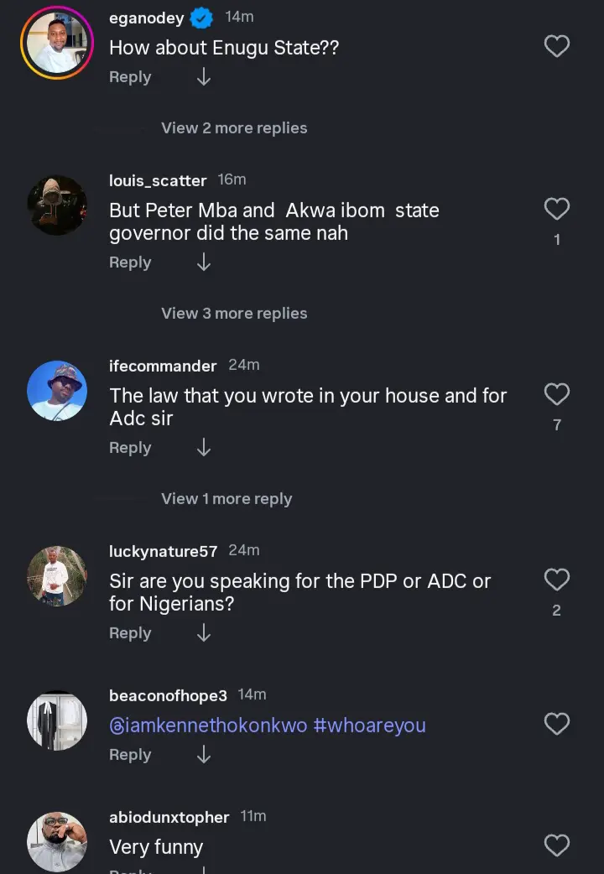The width and height of the screenshot is (604, 874).
Task: Open the #whoareyou hashtag
Action: [369, 726]
